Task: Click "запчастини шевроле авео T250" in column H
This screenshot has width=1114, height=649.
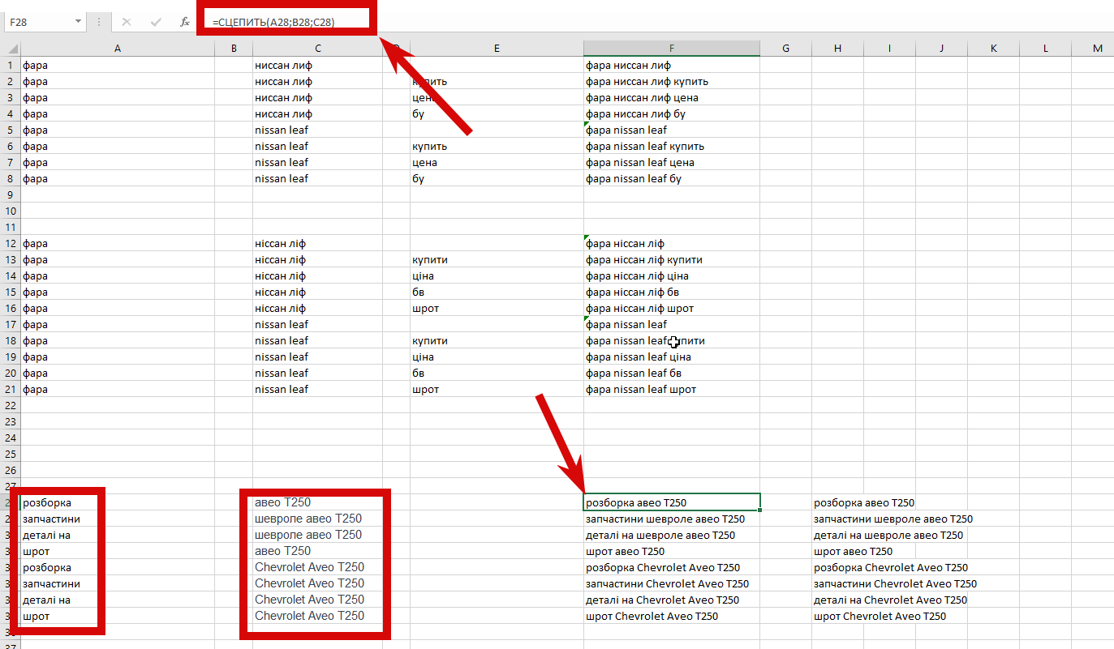Action: pyautogui.click(x=893, y=519)
